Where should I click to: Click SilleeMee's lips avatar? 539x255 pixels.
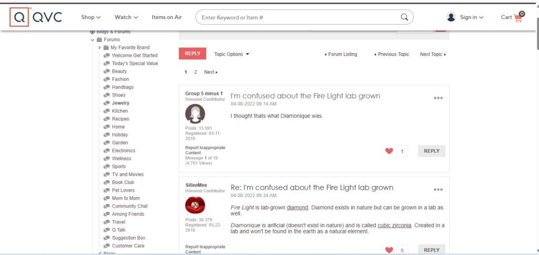[x=195, y=205]
